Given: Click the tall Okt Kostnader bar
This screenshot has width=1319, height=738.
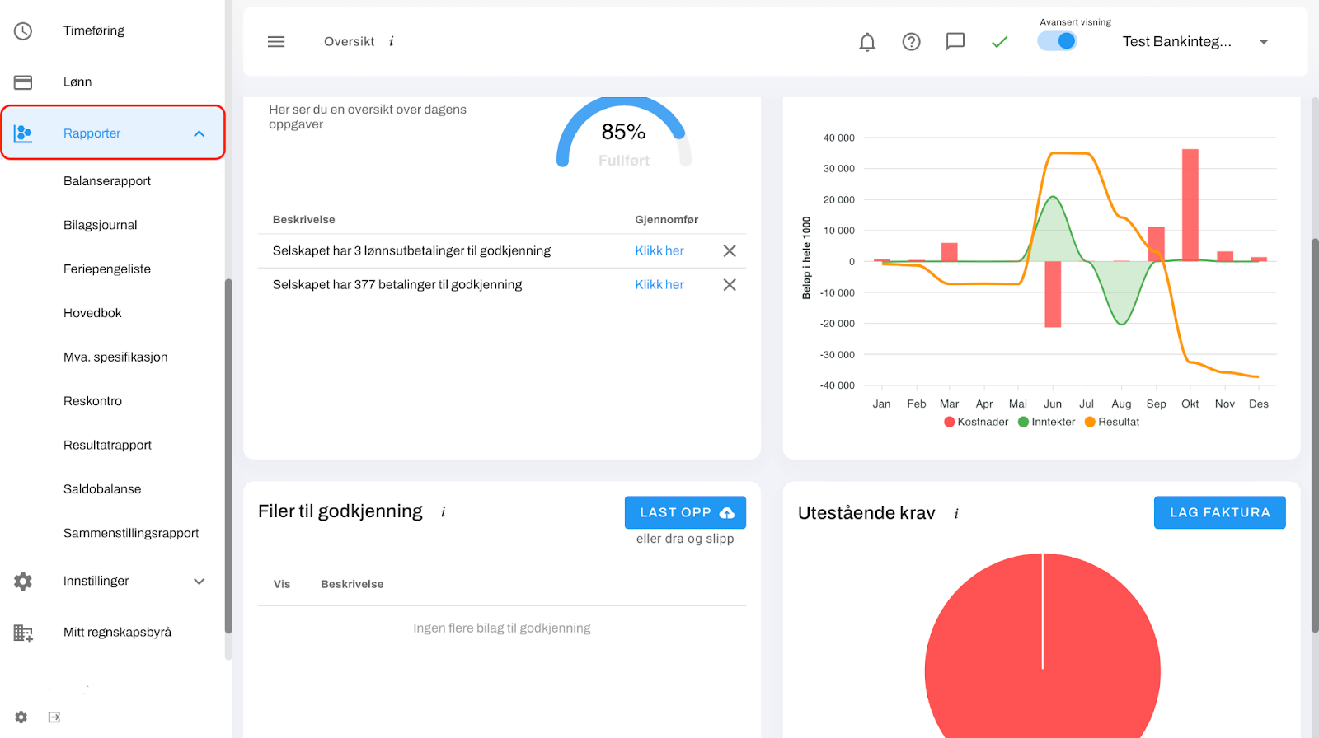Looking at the screenshot, I should click(1190, 205).
